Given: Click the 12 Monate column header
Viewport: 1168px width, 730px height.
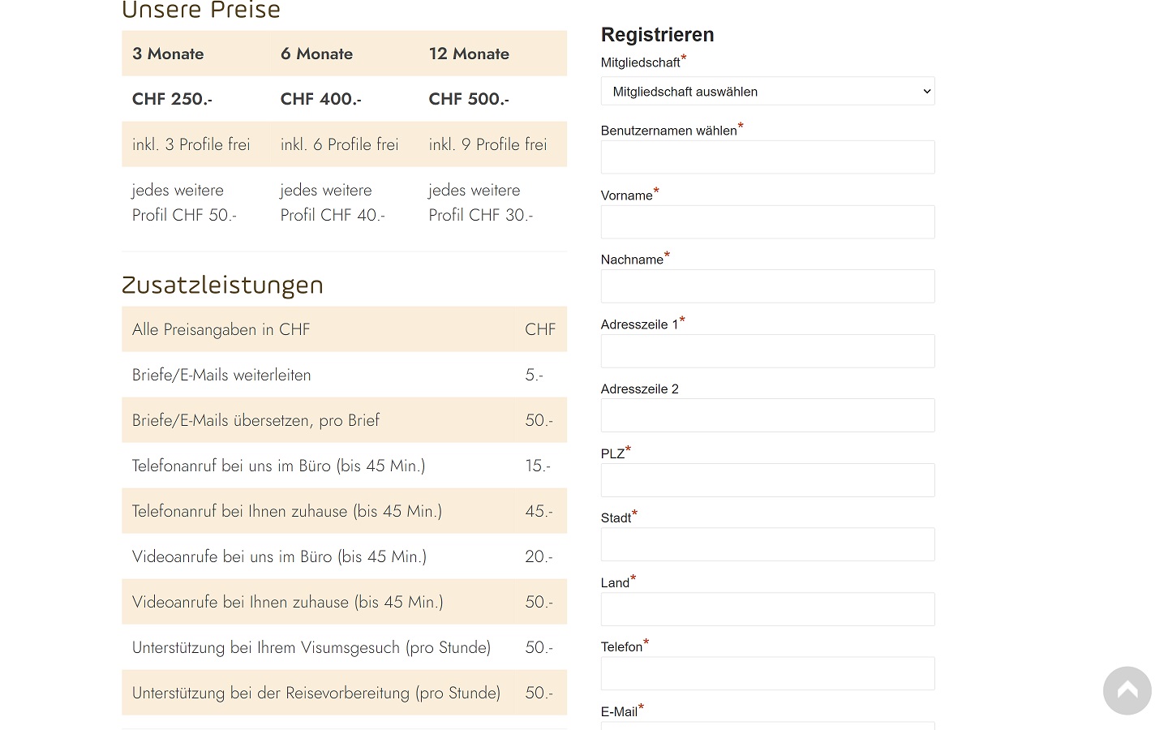Looking at the screenshot, I should (469, 54).
